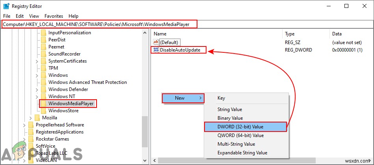Open the Help menu
Image resolution: width=374 pixels, height=165 pixels.
(73, 16)
